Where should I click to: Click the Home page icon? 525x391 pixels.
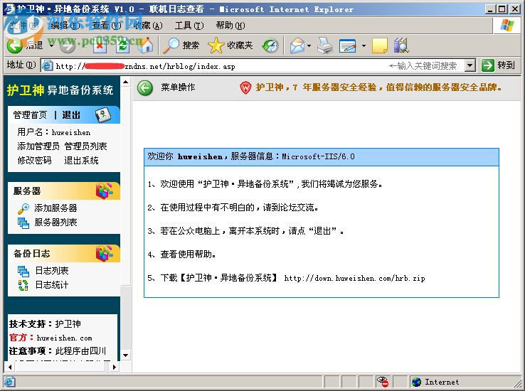[146, 45]
